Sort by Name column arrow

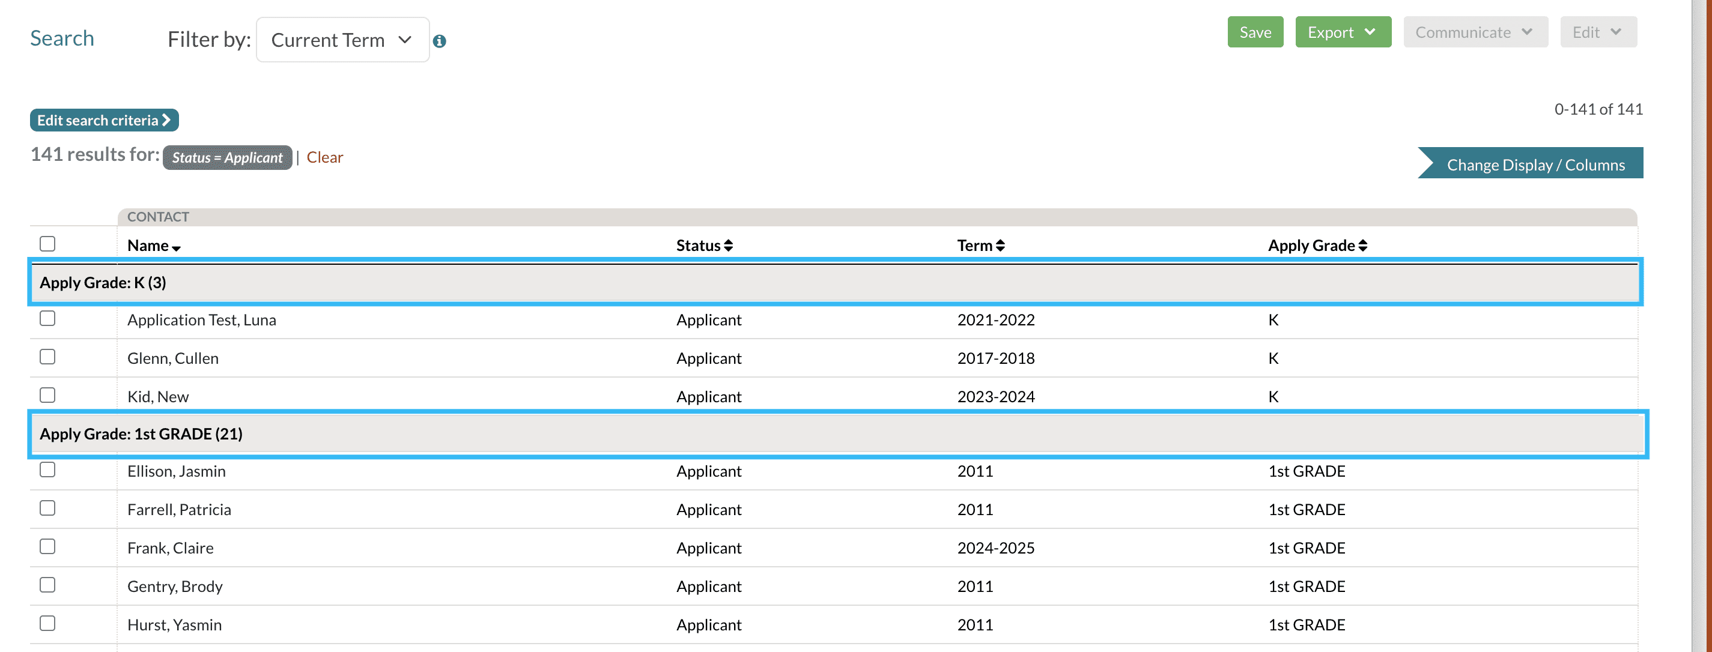click(176, 248)
